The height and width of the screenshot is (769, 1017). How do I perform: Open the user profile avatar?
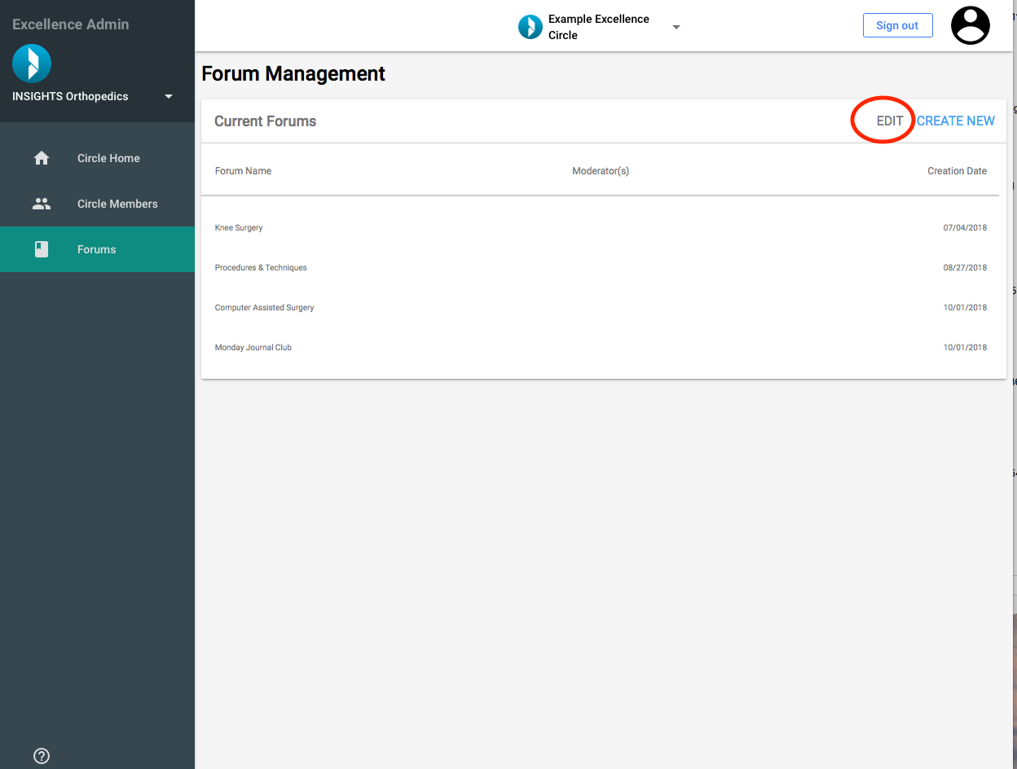(x=971, y=25)
